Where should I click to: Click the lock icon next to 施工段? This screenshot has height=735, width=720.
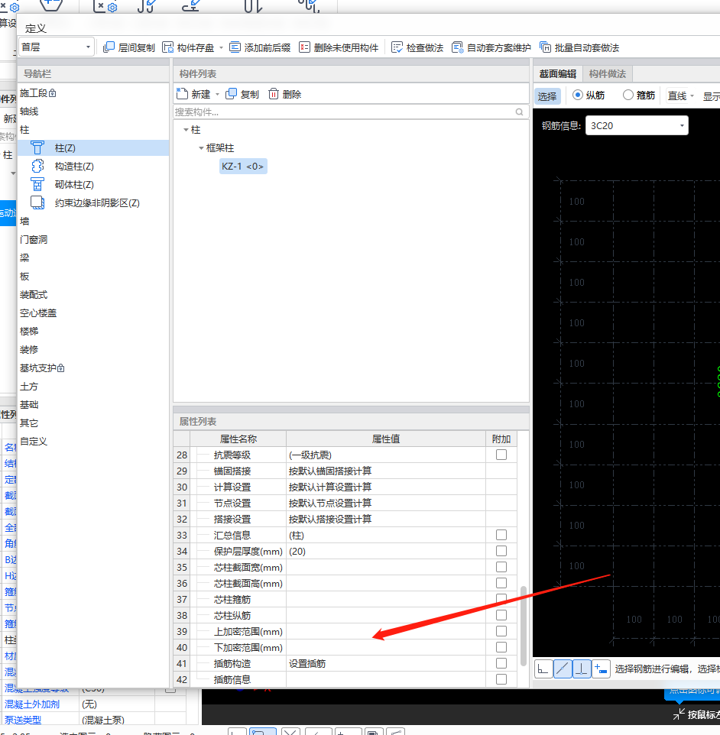tap(53, 92)
